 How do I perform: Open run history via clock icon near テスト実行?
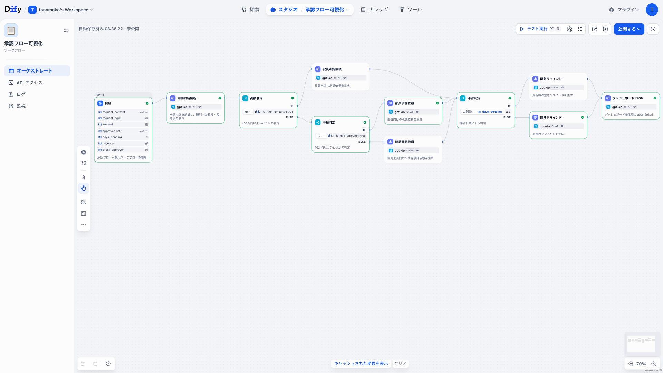(x=569, y=29)
